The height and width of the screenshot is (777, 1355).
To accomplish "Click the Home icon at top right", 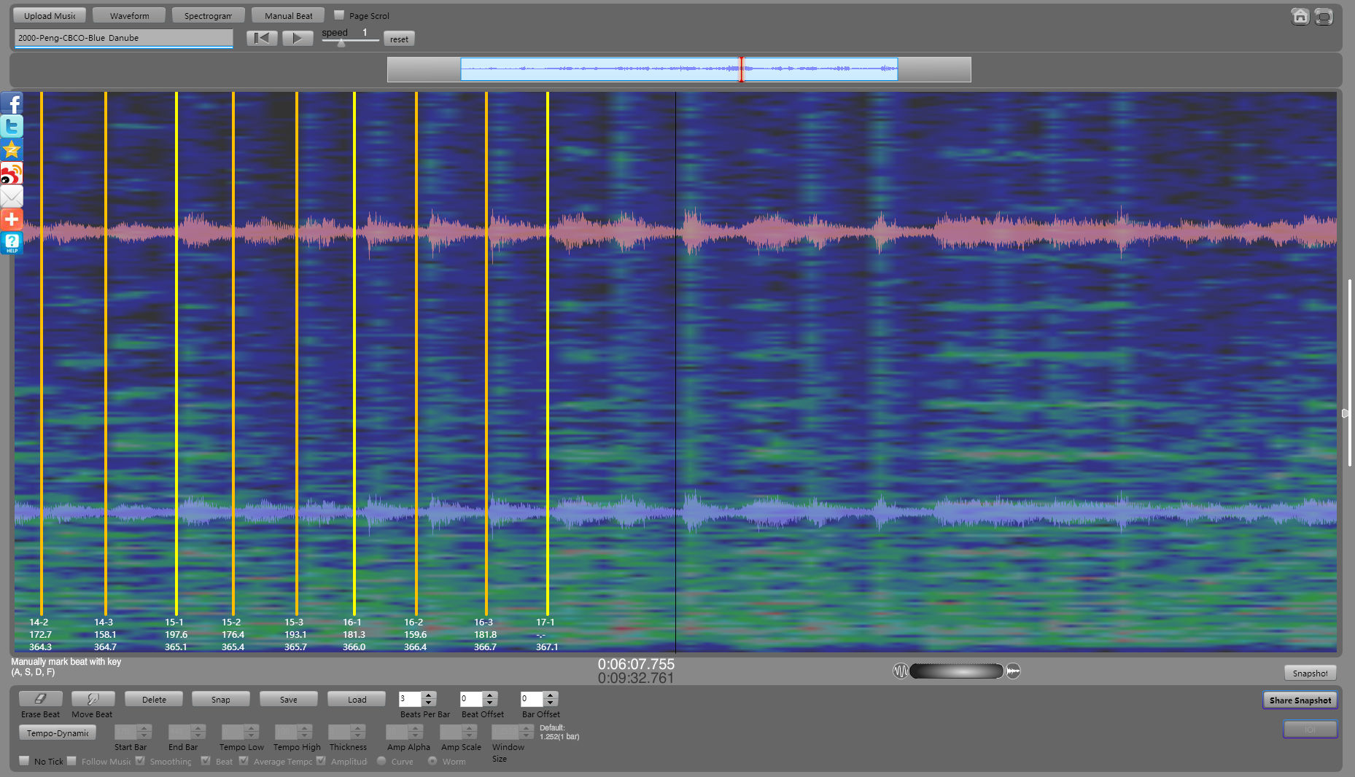I will [1300, 16].
